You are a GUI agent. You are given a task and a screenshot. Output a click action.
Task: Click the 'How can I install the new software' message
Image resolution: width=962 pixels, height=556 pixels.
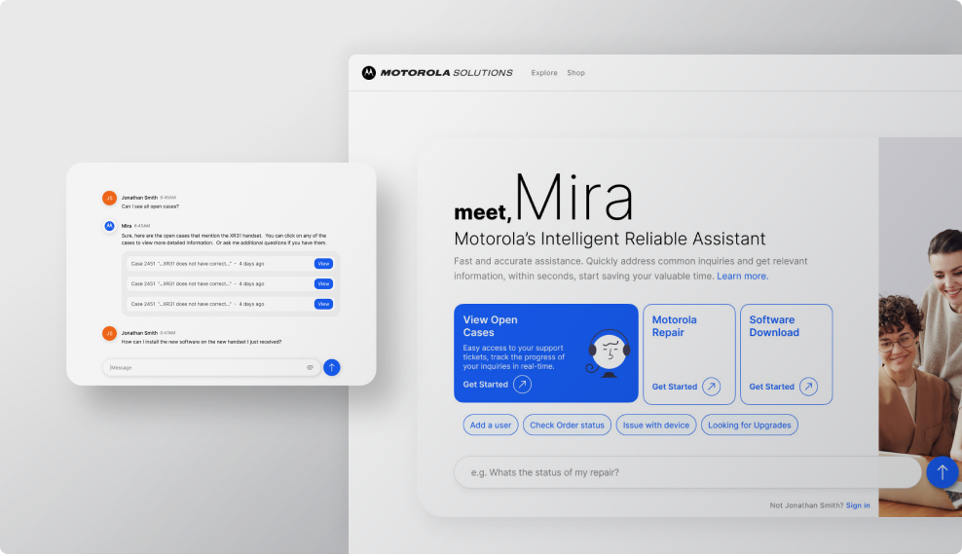202,342
